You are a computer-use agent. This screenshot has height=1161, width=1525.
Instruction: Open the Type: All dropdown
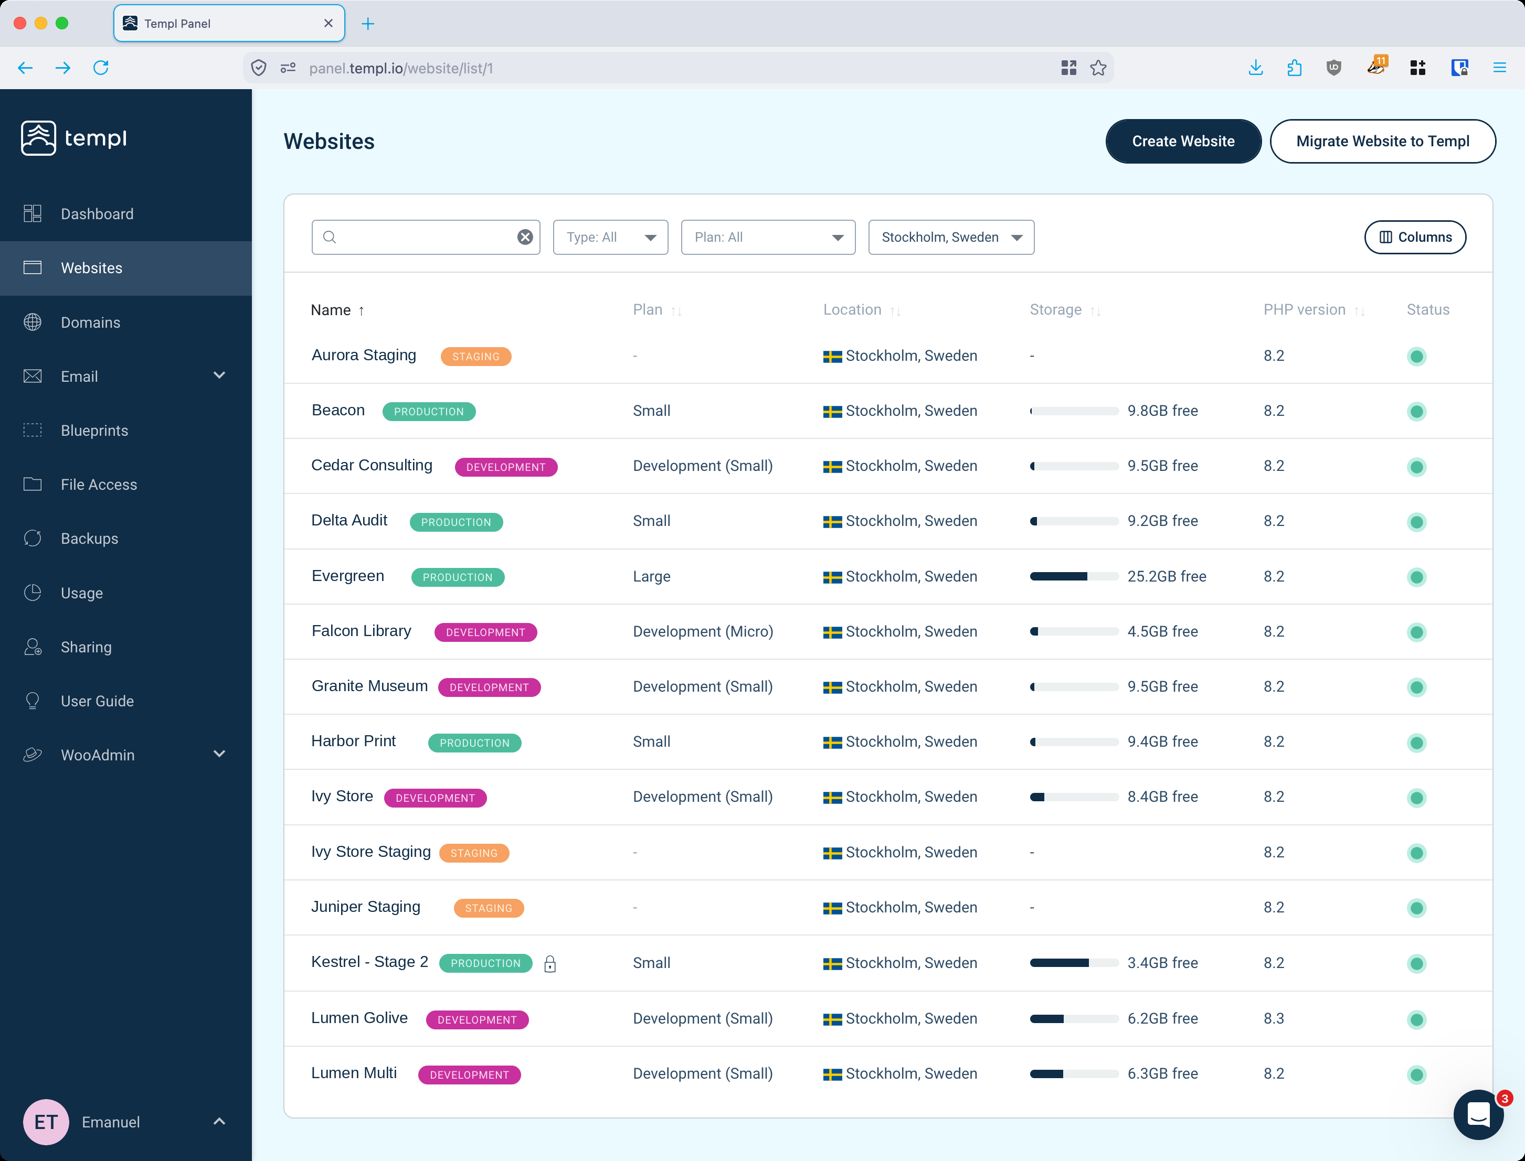click(610, 237)
